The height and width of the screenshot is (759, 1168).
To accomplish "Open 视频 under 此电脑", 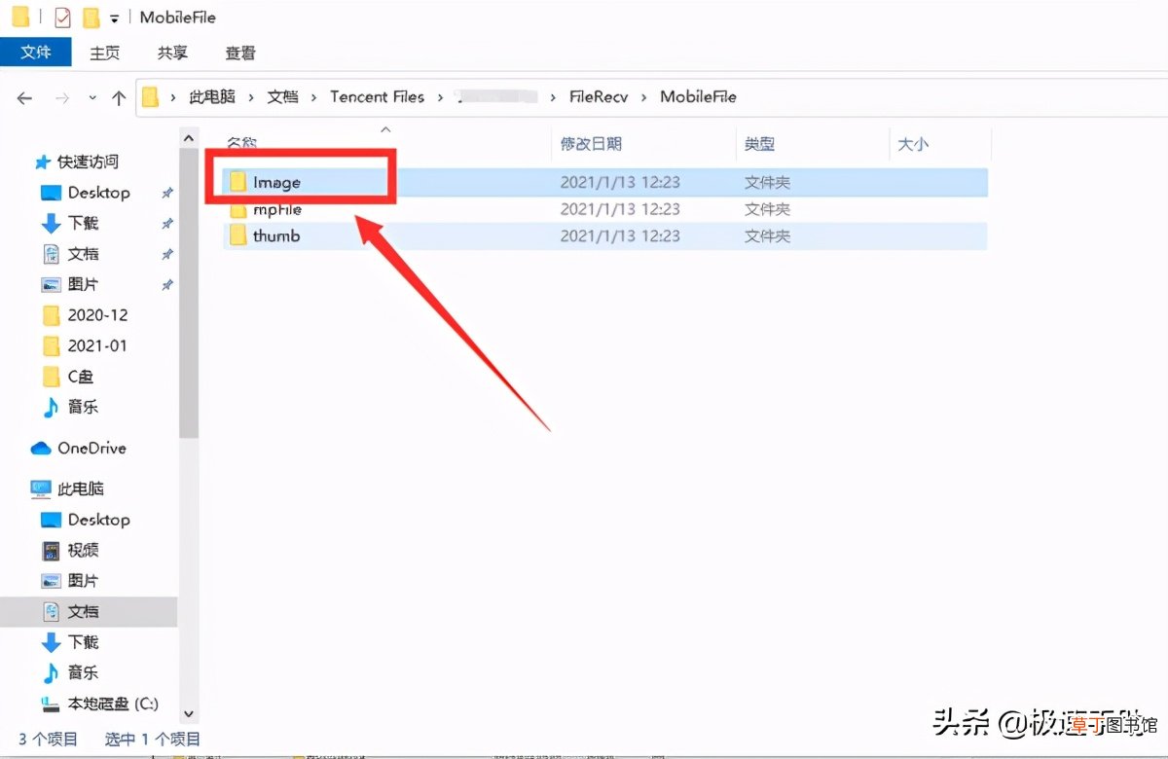I will pos(83,550).
